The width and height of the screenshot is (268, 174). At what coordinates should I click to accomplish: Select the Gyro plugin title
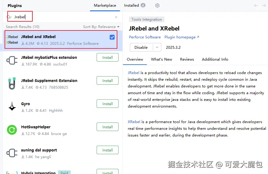pos(25,104)
